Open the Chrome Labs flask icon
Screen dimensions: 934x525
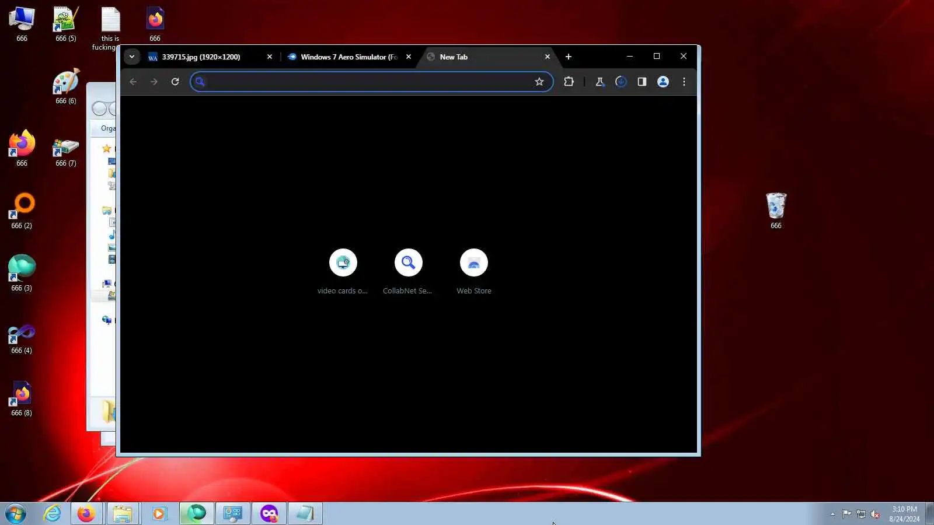(x=600, y=82)
